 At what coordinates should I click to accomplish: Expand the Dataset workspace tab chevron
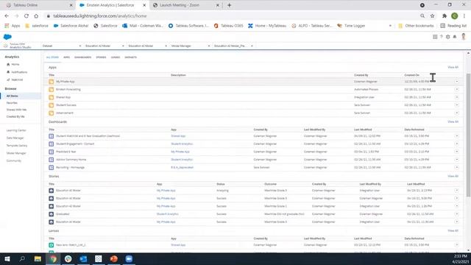[x=80, y=46]
